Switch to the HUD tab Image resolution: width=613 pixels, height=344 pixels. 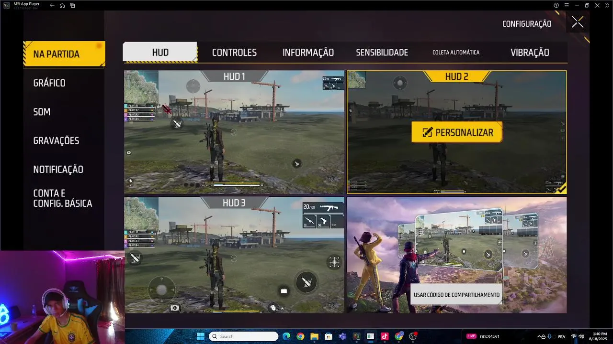pos(160,52)
